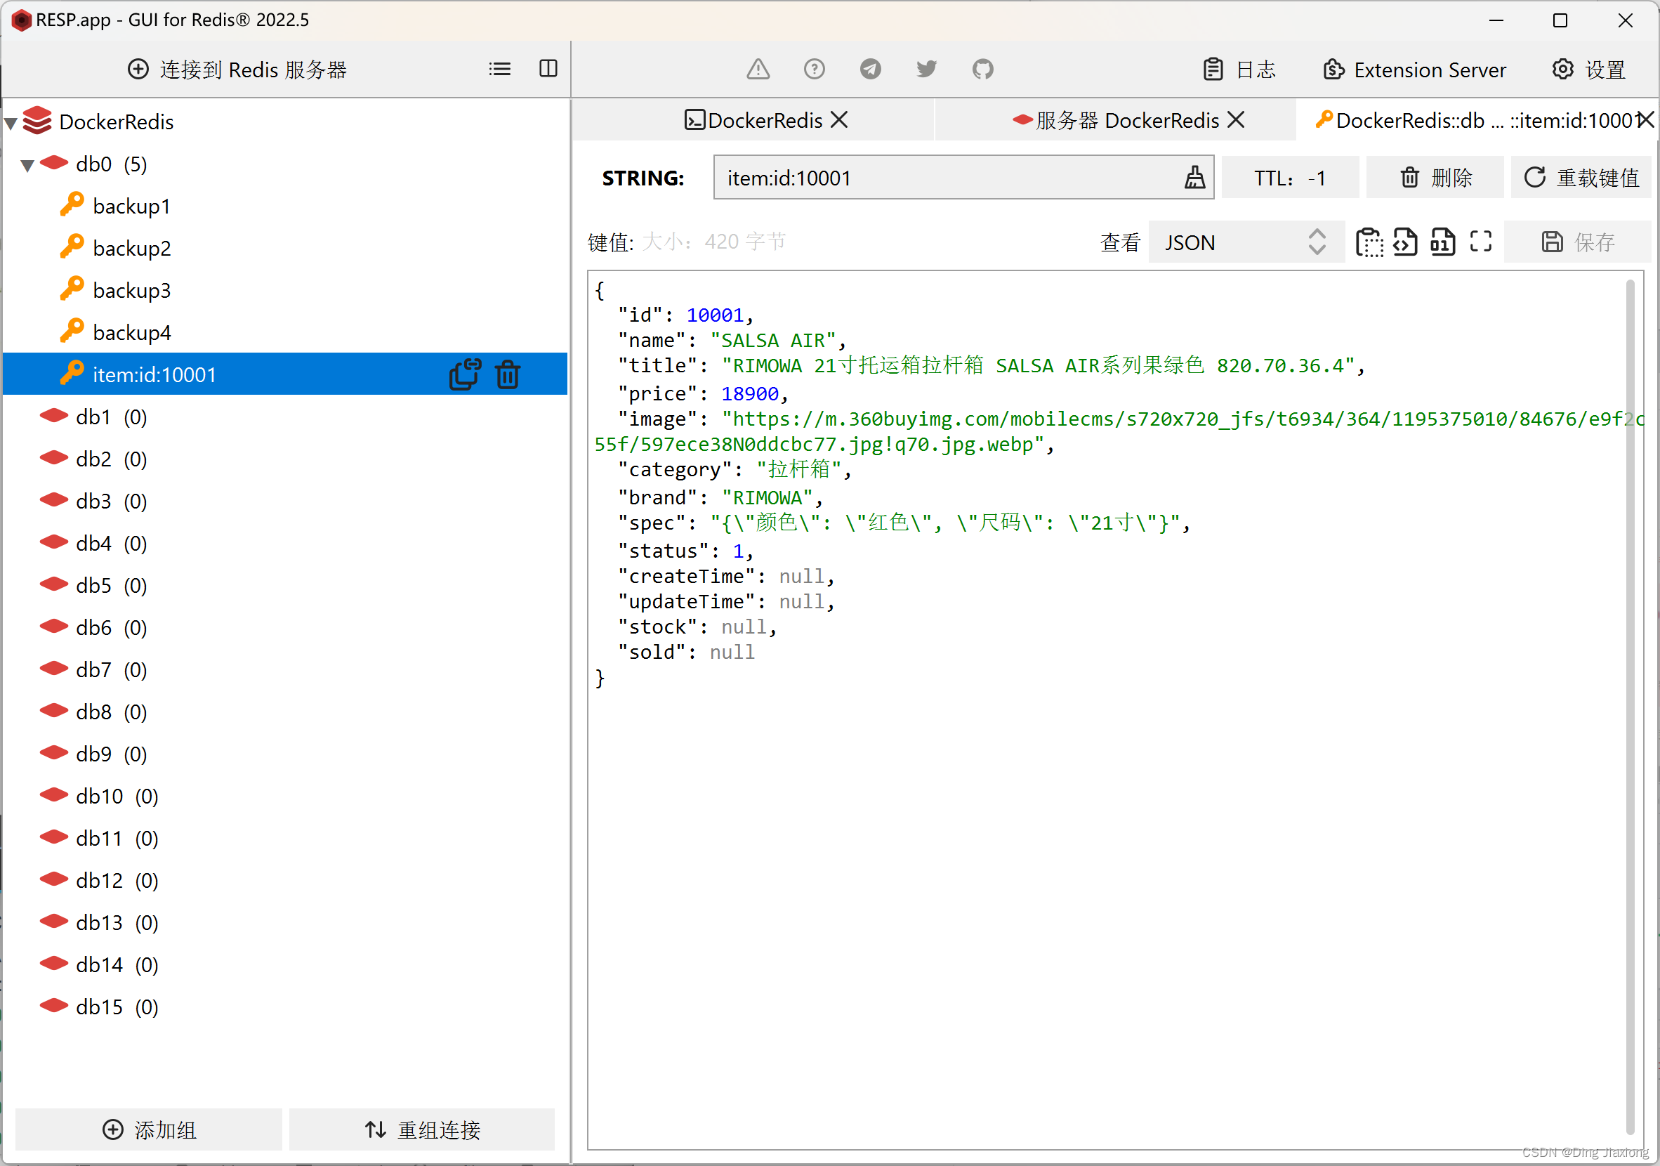1660x1166 pixels.
Task: Click the value editor vertical scrollbar
Action: point(1630,707)
